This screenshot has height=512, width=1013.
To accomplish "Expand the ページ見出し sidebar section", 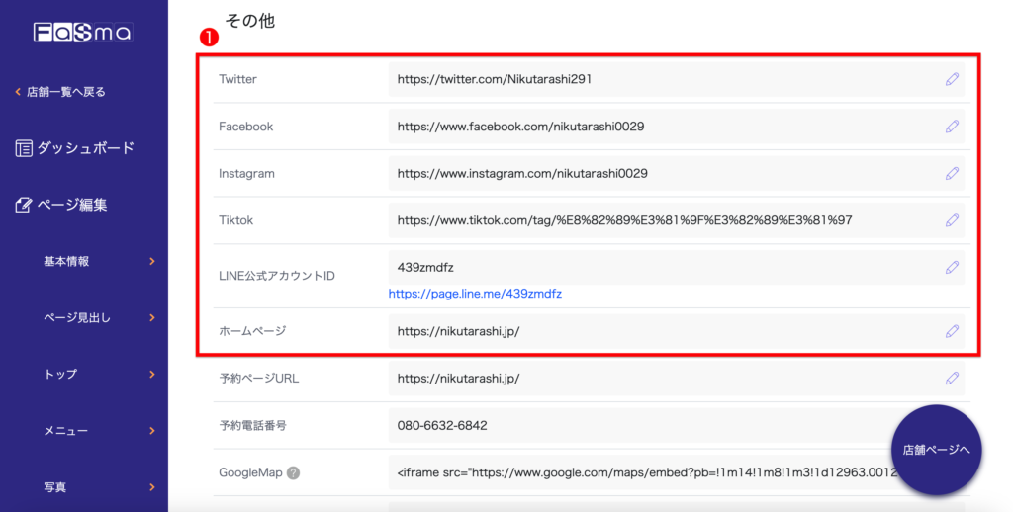I will point(151,318).
